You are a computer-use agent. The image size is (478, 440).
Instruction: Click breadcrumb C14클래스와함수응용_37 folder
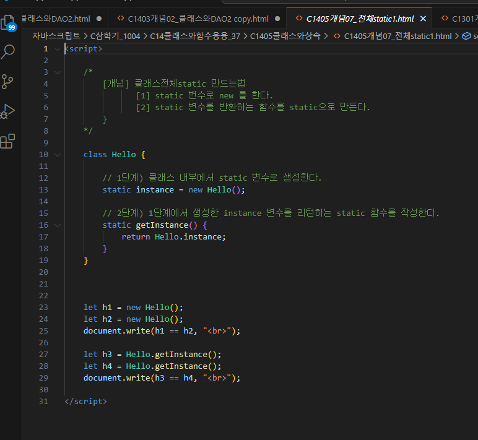(x=195, y=37)
